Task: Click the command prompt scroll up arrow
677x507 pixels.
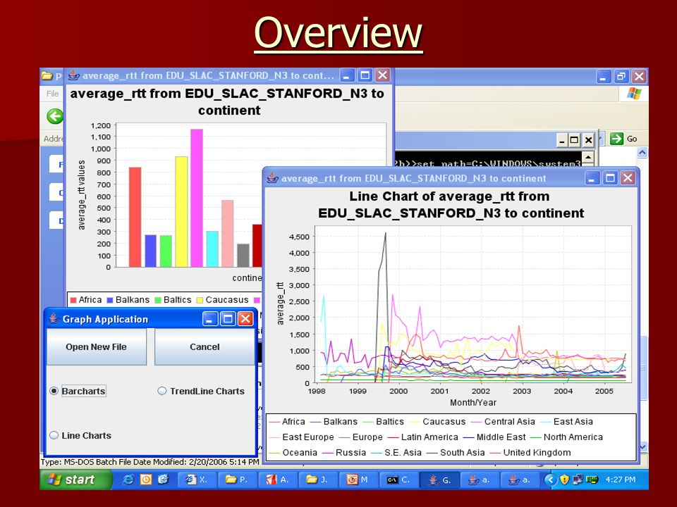Action: (x=588, y=157)
